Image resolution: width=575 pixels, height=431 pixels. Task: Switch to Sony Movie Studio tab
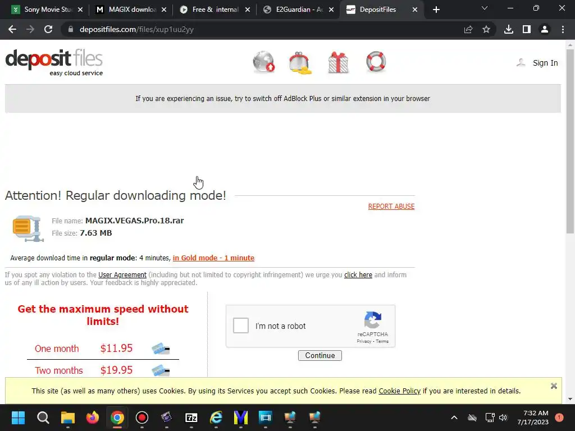pyautogui.click(x=48, y=10)
